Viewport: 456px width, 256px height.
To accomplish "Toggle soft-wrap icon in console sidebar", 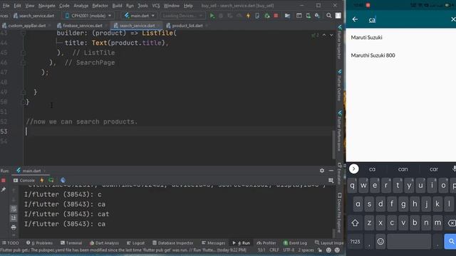I will tap(14, 208).
